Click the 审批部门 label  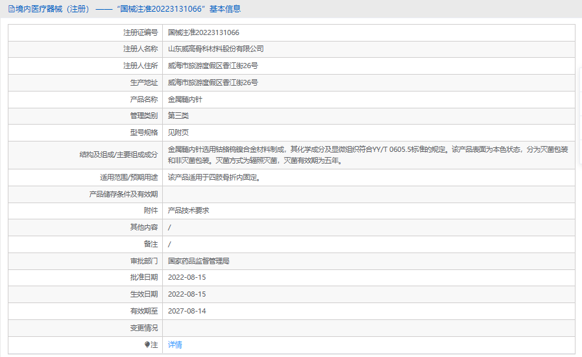144,261
